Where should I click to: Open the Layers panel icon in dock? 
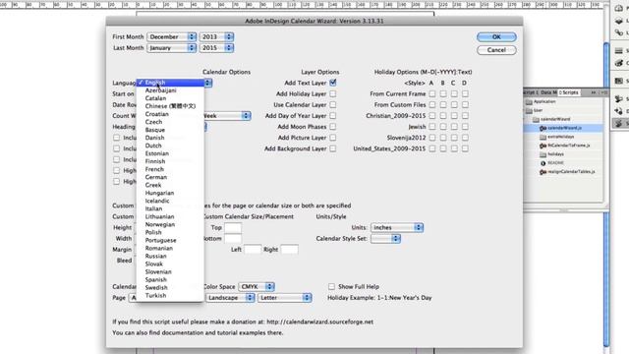pyautogui.click(x=619, y=21)
